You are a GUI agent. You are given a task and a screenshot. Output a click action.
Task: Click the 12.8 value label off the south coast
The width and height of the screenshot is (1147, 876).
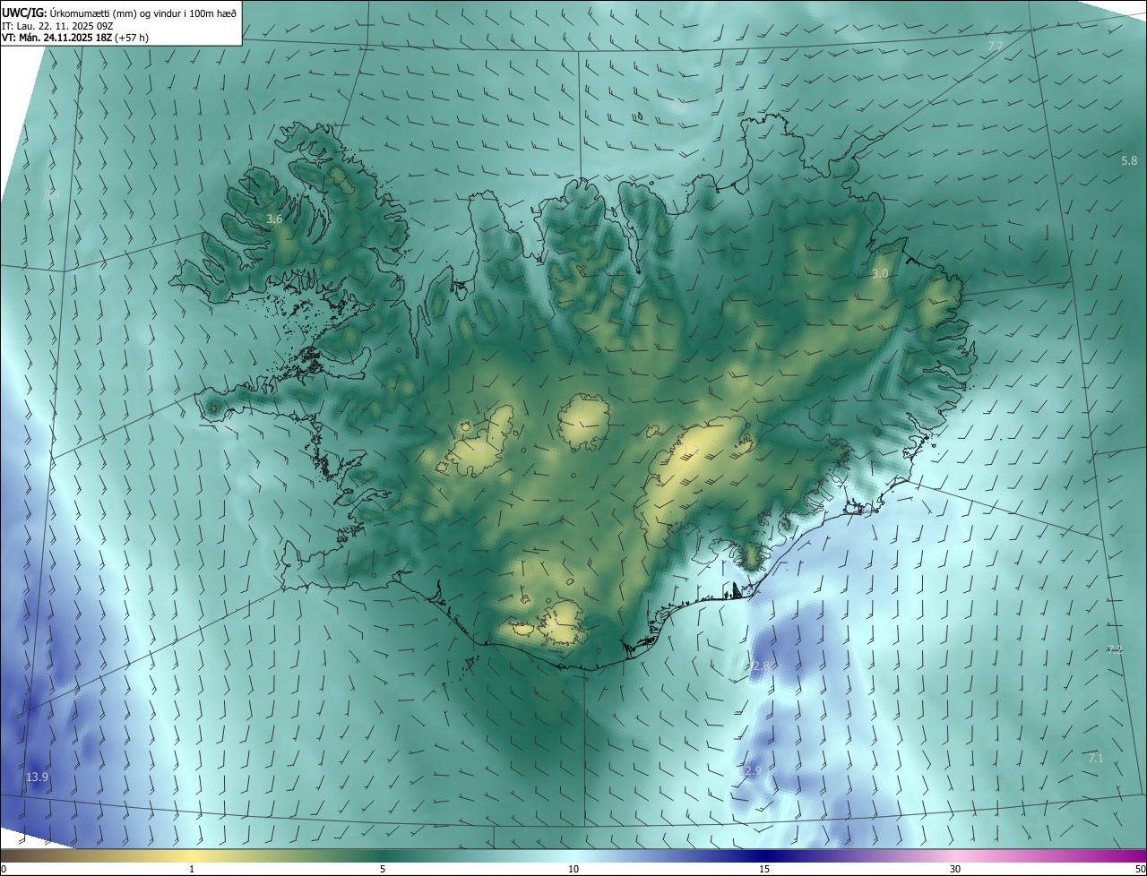point(760,666)
